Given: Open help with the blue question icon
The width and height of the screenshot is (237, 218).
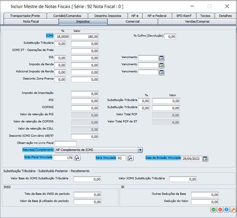Looking at the screenshot, I should coord(226,210).
